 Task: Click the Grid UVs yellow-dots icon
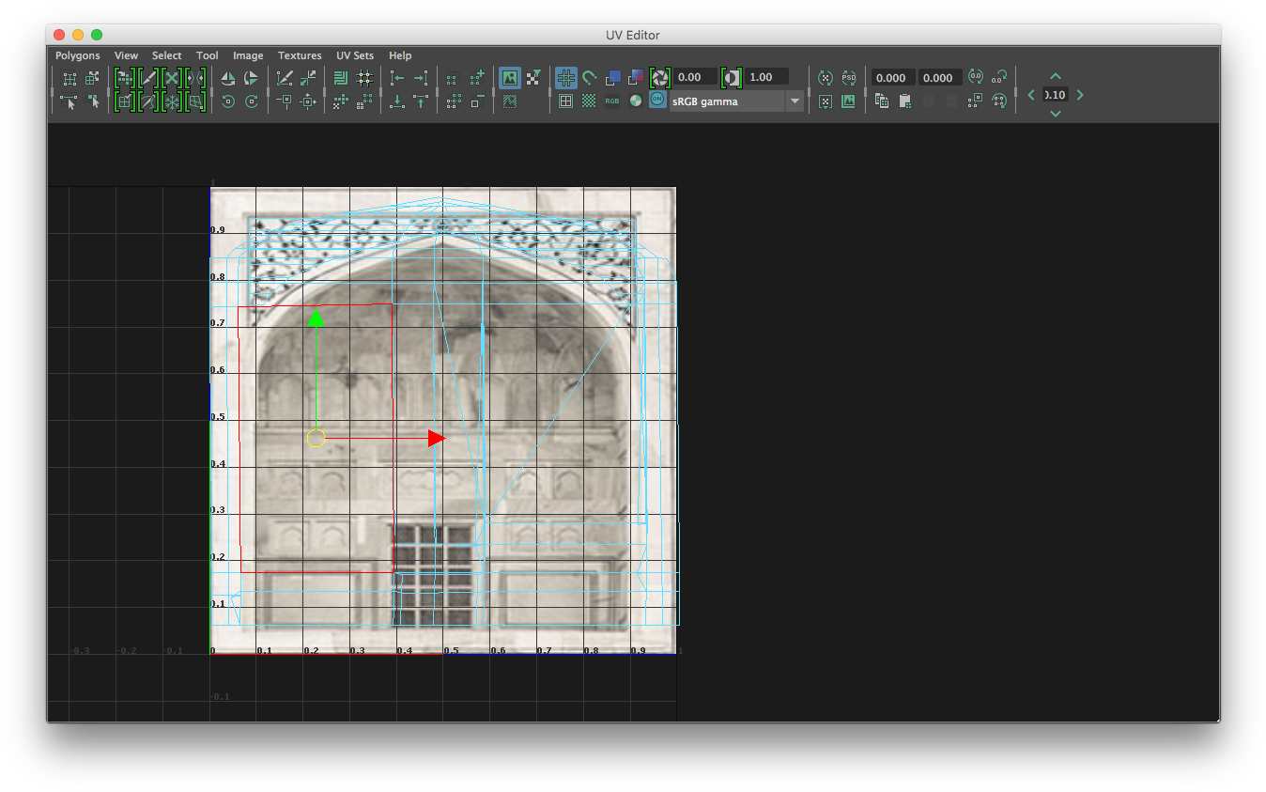[365, 79]
